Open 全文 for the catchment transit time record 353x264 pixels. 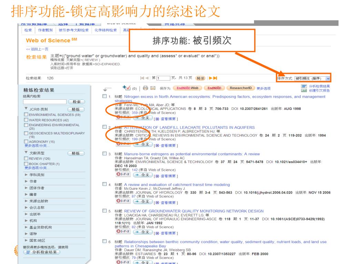coord(143,201)
